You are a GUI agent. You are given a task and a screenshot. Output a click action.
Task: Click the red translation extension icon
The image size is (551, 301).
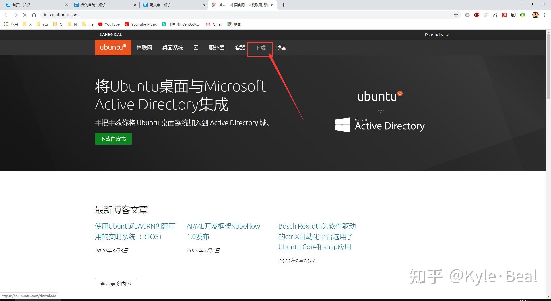coord(504,15)
